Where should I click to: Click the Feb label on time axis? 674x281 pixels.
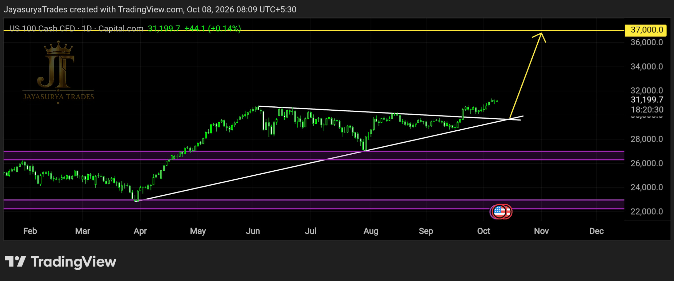click(x=30, y=231)
